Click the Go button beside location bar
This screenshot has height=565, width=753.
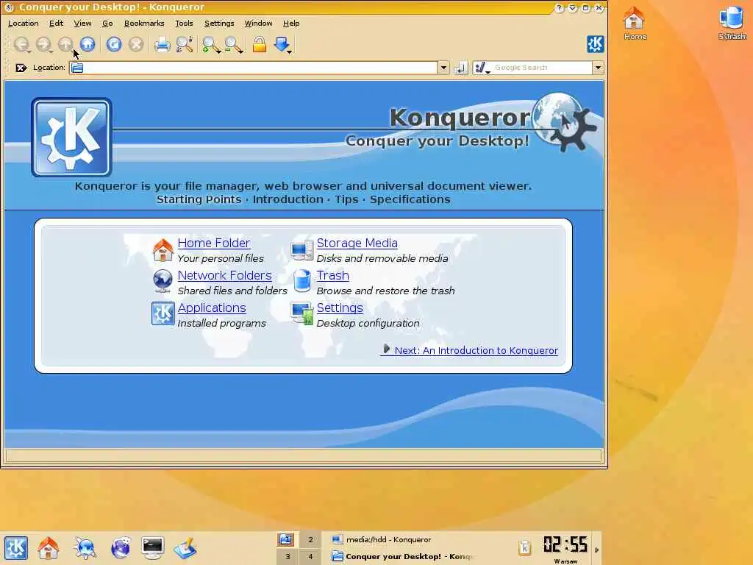coord(460,68)
